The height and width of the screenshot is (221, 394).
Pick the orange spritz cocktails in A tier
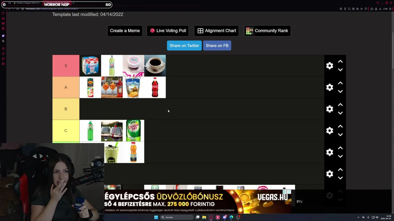point(112,87)
